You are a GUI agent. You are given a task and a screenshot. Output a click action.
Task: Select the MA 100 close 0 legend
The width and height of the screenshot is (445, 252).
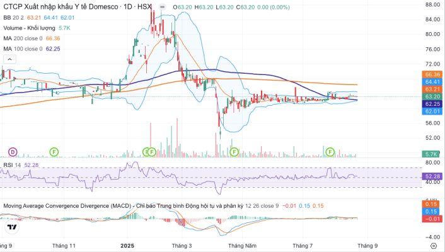pos(23,49)
